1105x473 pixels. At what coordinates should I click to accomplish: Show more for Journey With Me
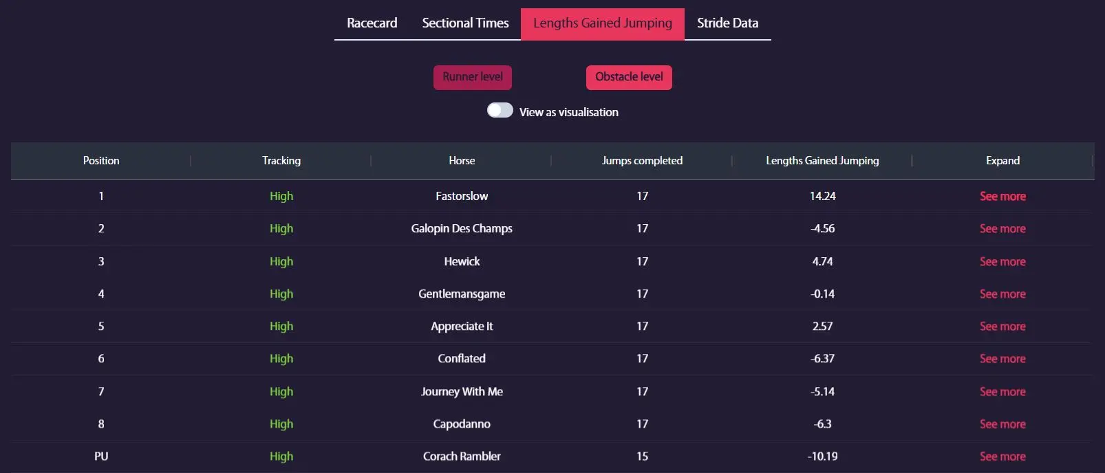pyautogui.click(x=1002, y=392)
